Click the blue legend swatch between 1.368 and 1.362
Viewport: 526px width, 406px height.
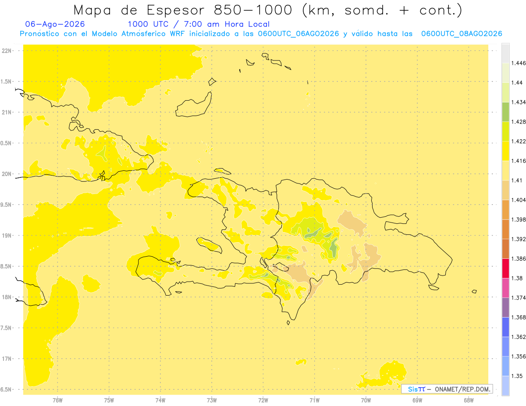(505, 327)
